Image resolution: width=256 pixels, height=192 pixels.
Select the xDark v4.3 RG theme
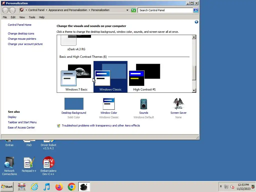click(x=76, y=43)
